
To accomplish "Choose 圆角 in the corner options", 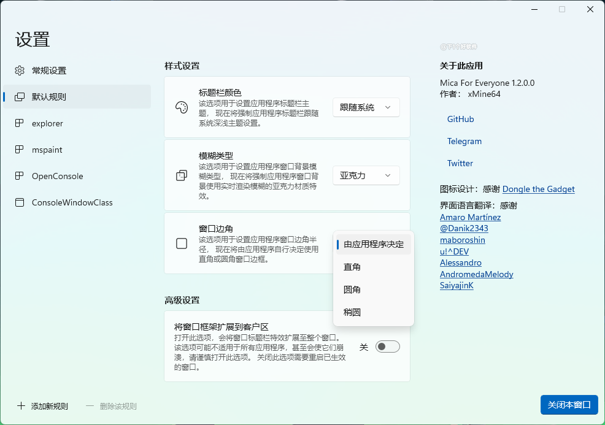I will pyautogui.click(x=352, y=289).
